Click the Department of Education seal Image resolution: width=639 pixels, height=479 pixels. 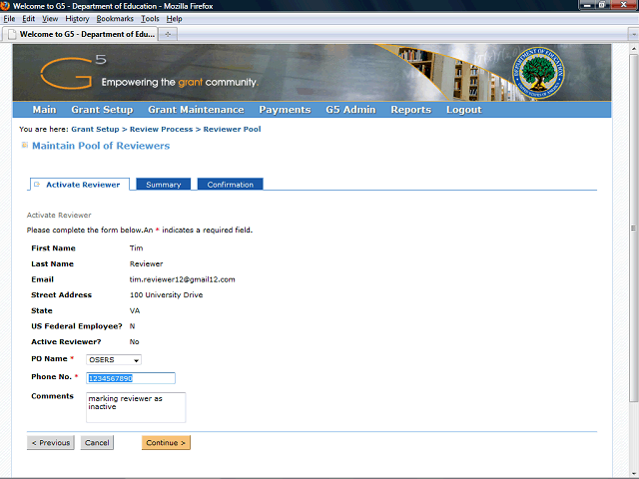click(x=538, y=73)
